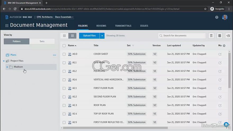Check the box for A1.1 SITE PLAN

(64, 63)
